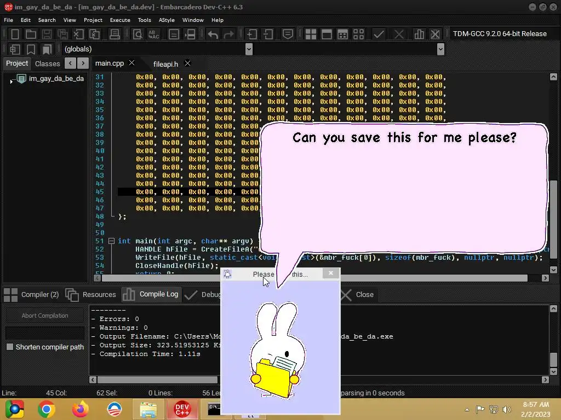The height and width of the screenshot is (420, 561).
Task: Open Find with the magnifier icon
Action: pyautogui.click(x=138, y=34)
